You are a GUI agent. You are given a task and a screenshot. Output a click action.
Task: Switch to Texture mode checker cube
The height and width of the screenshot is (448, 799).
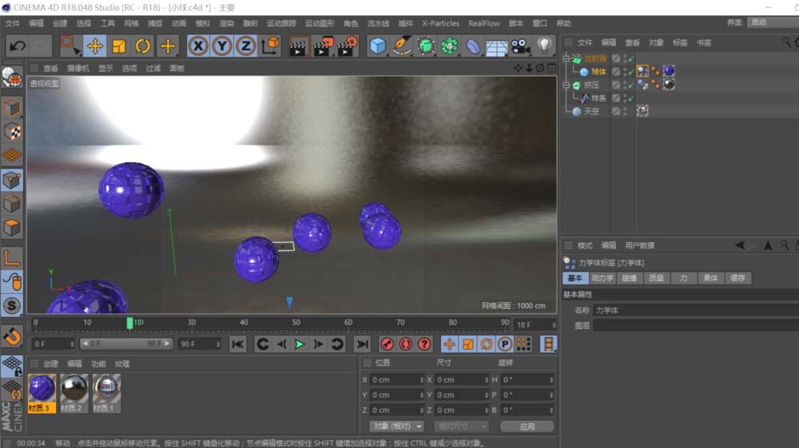(x=12, y=132)
